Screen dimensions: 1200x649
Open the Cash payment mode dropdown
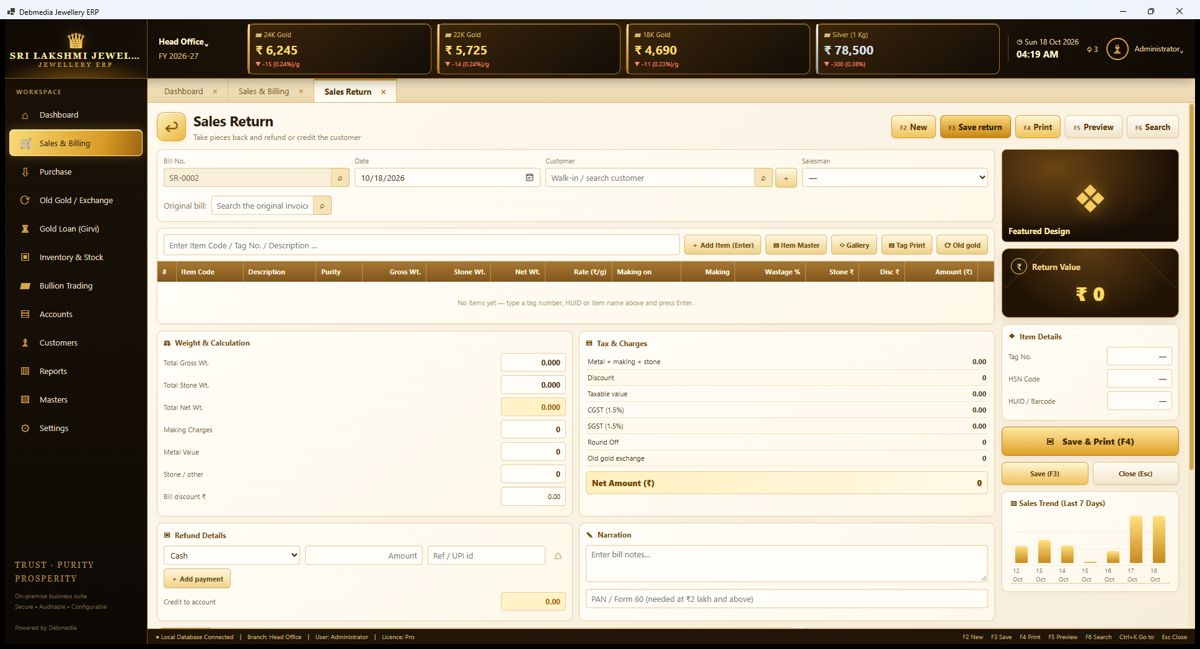coord(232,555)
